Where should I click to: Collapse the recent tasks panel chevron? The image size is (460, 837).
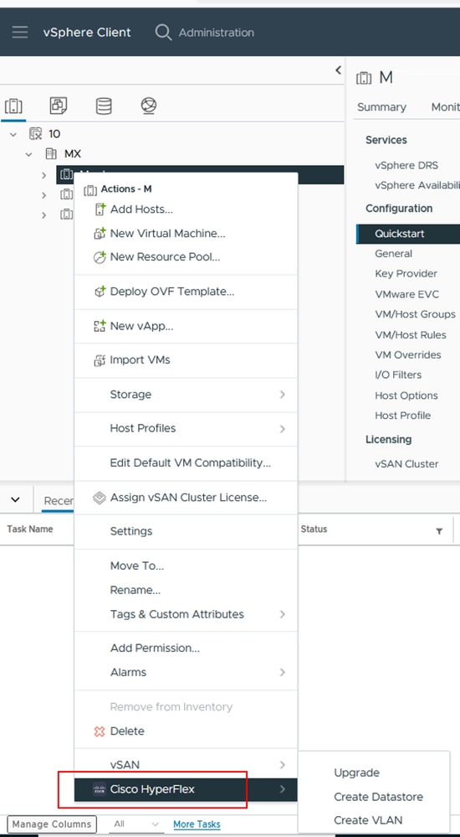point(15,500)
